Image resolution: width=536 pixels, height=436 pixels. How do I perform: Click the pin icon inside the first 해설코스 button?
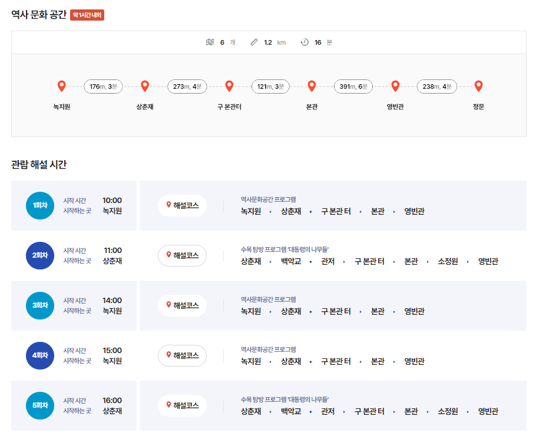pos(169,205)
